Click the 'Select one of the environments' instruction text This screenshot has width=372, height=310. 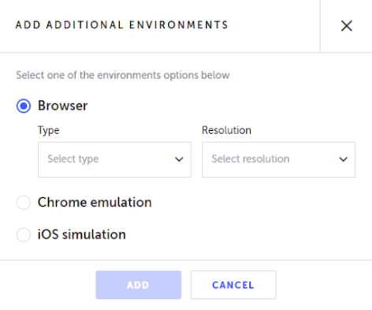(x=123, y=75)
